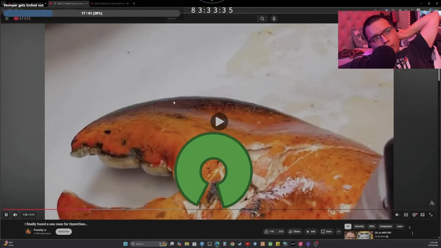Open the weather widget showing 56°F

coord(8,244)
